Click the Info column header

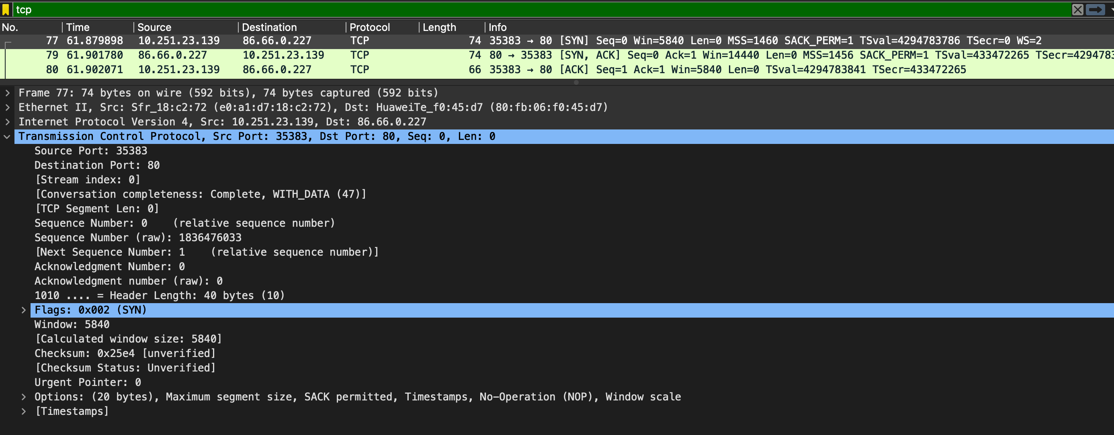799,27
